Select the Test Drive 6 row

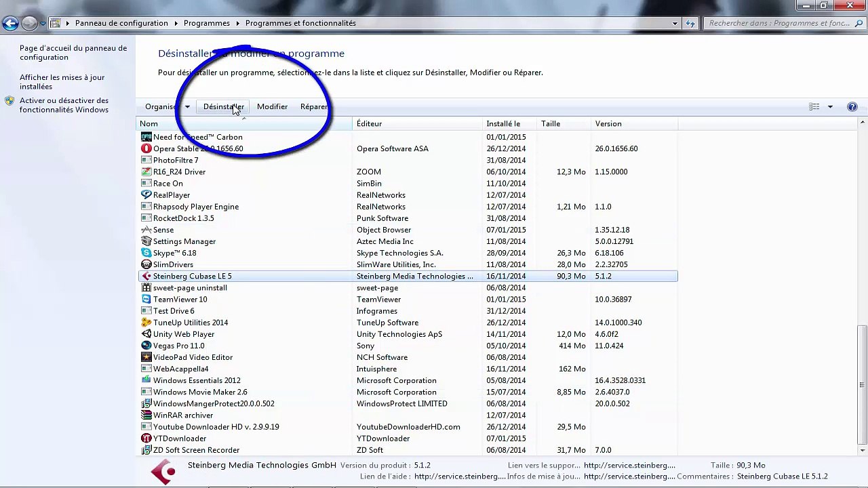(x=408, y=311)
